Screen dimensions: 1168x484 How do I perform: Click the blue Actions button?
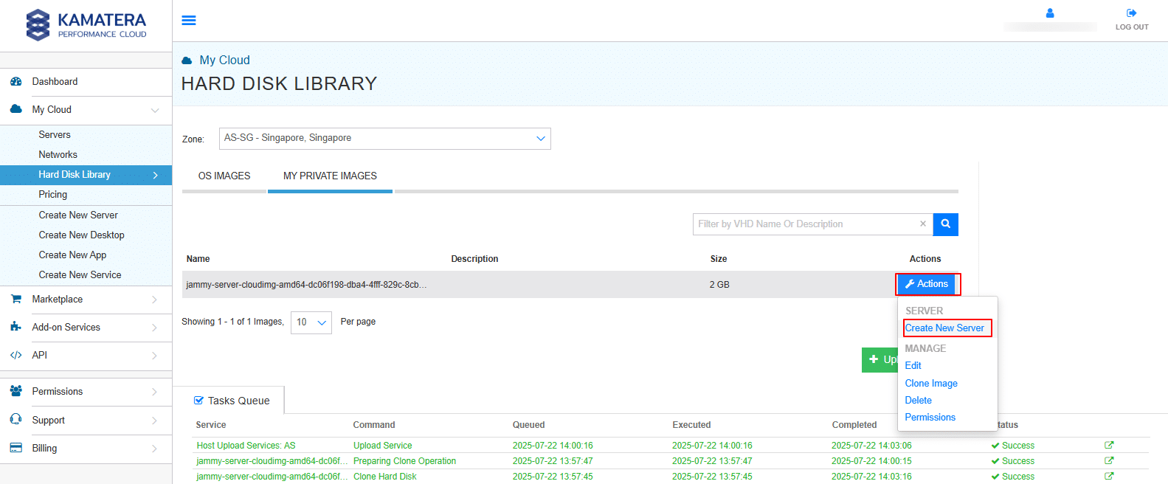pyautogui.click(x=927, y=284)
